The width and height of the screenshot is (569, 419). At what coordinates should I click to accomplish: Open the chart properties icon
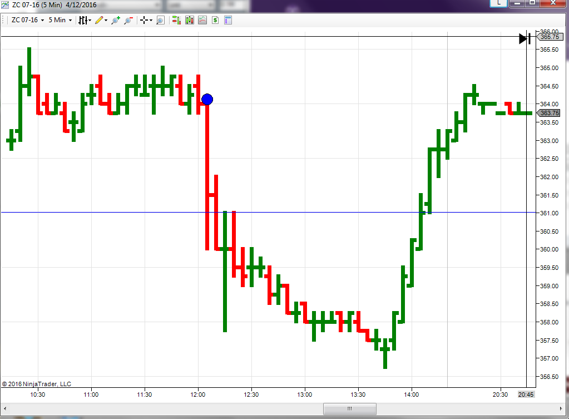tap(228, 21)
